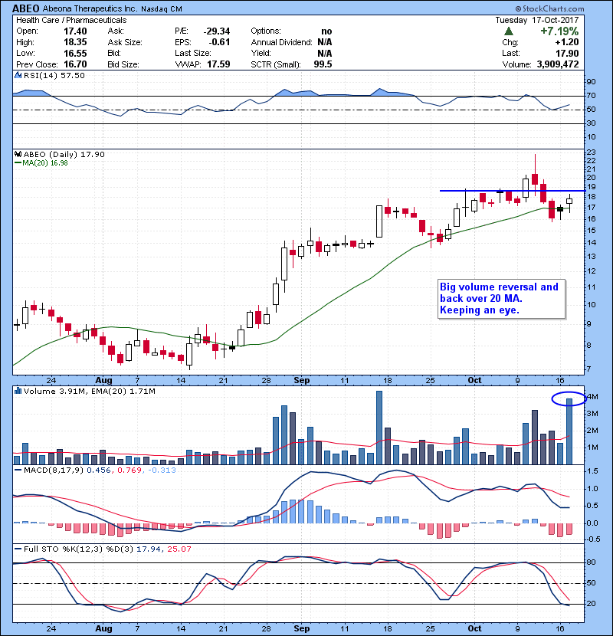Click the ABEO (Daily) 17.90 chart label
Viewport: 613px width, 636px height.
tap(64, 154)
